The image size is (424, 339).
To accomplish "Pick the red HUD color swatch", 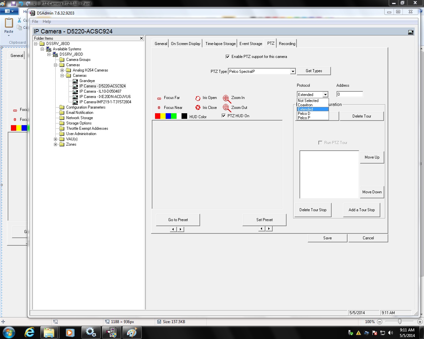I will coord(158,116).
